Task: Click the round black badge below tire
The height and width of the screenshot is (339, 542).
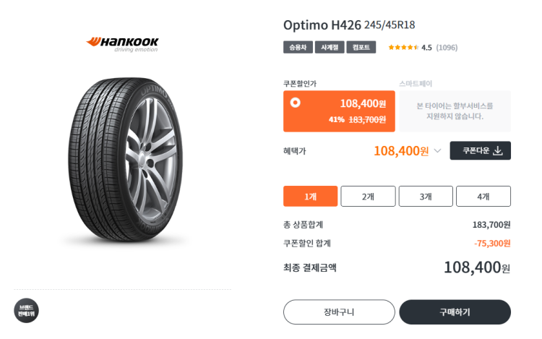Action: click(x=26, y=311)
